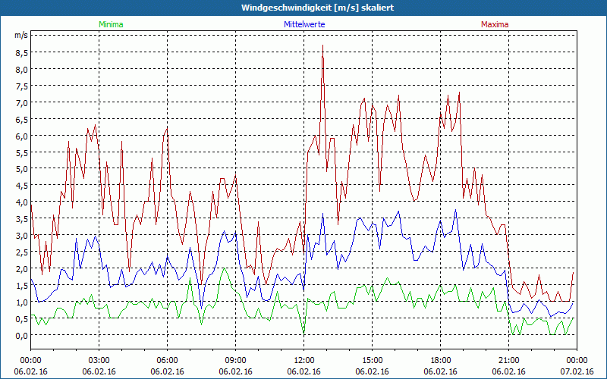Viewport: 607px width, 379px height.
Task: Click the 3,5 y-axis label
Action: point(21,219)
